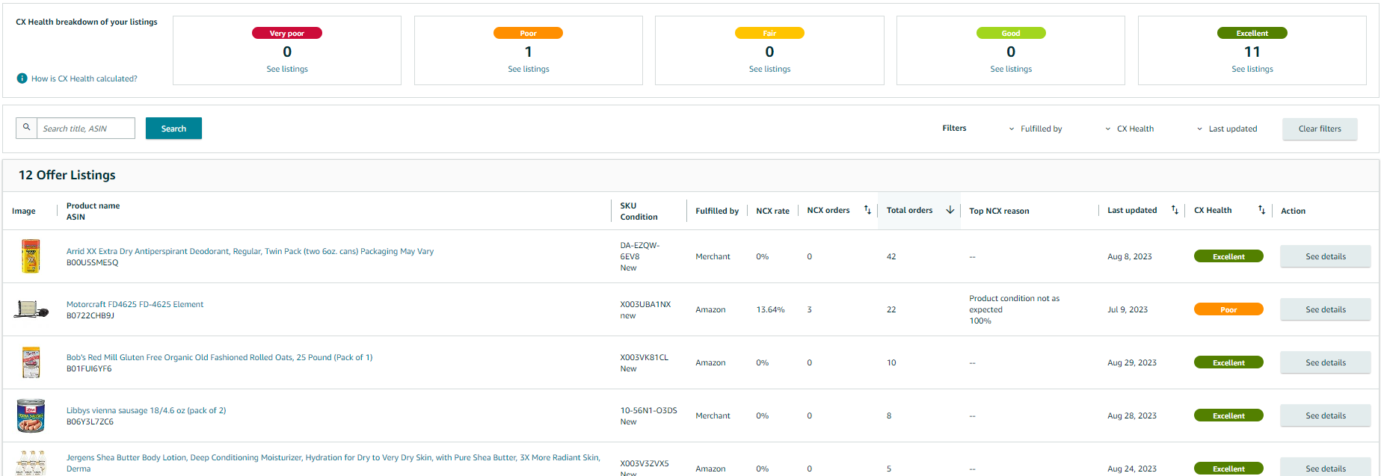The width and height of the screenshot is (1381, 476).
Task: Open Libbys vienna sausage thumbnail
Action: 31,415
